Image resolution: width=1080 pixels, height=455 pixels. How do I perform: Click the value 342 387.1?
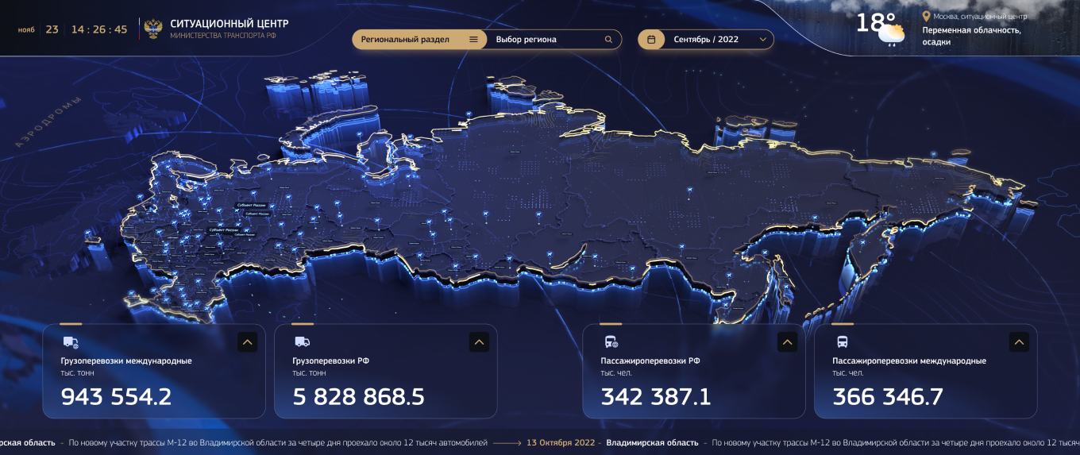pos(656,396)
